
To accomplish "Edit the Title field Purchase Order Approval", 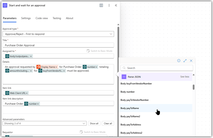I will [x=58, y=45].
